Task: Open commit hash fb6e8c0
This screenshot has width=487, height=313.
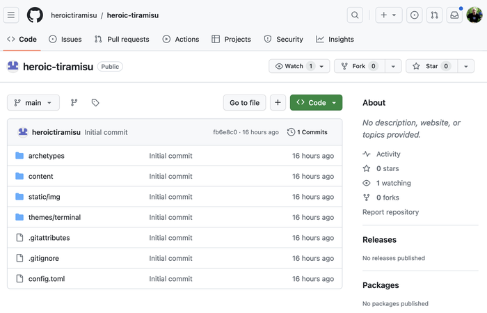Action: coord(225,132)
